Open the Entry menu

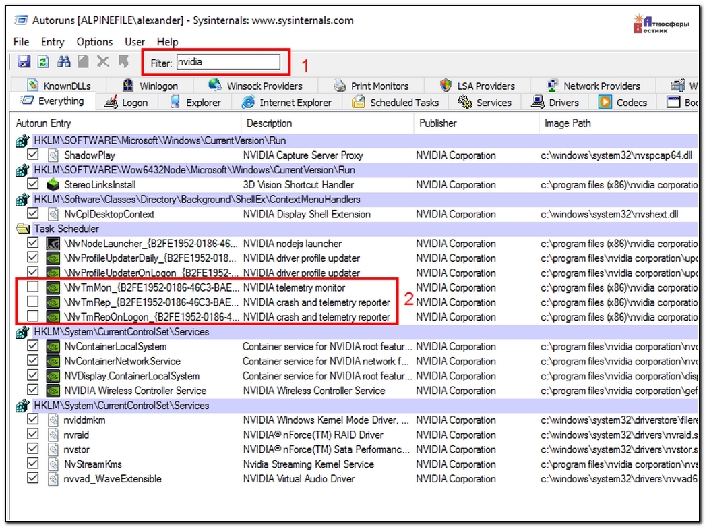[x=53, y=42]
